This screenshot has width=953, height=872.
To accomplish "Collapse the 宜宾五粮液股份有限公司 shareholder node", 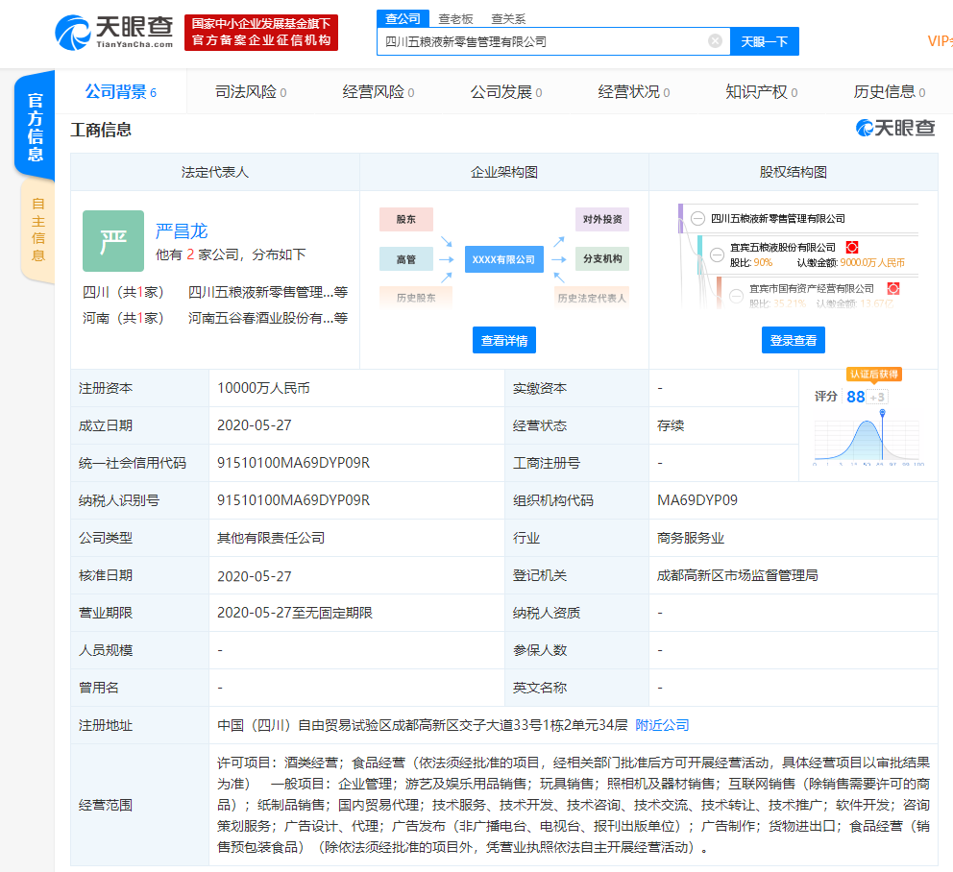I will 717,254.
